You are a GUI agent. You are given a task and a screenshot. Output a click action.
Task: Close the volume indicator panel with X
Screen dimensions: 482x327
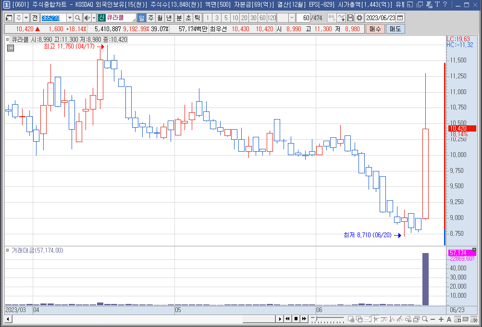click(474, 249)
